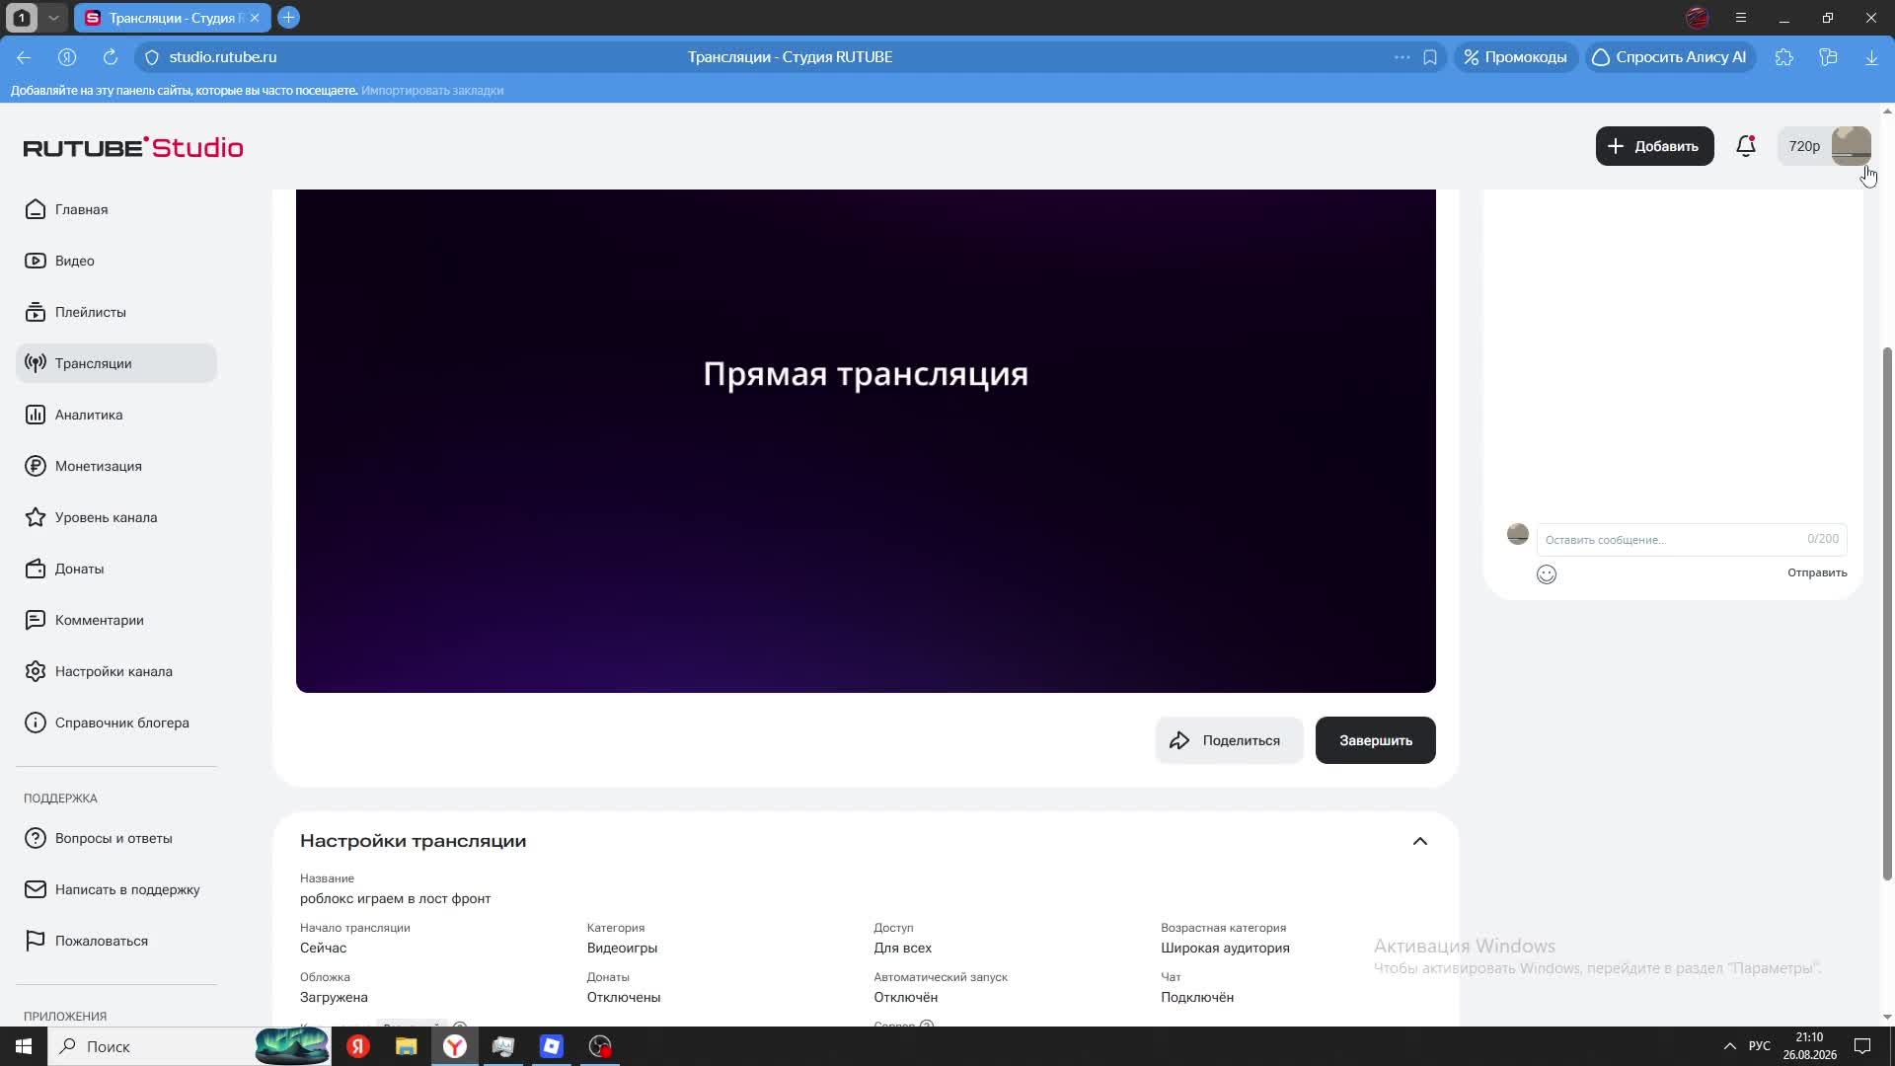Screen dimensions: 1895x1066
Task: Click the Широкая аудитория value
Action: [x=1225, y=948]
